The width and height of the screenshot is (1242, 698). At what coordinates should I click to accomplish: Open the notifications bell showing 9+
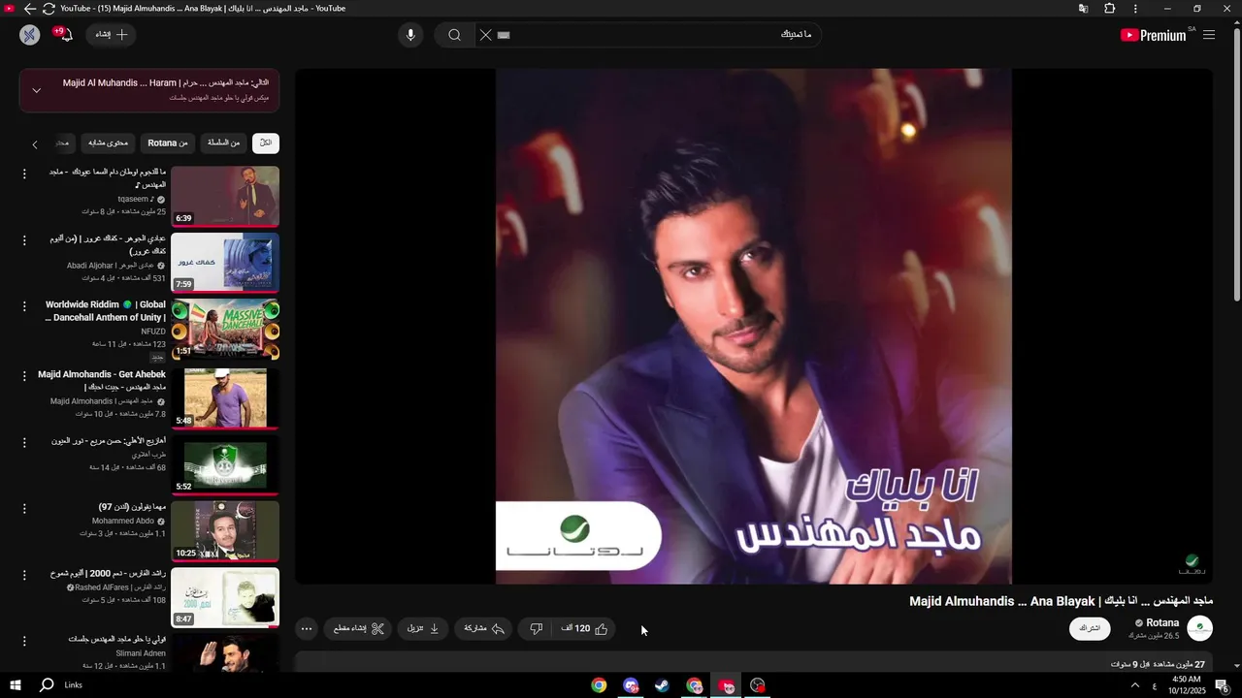[x=64, y=35]
